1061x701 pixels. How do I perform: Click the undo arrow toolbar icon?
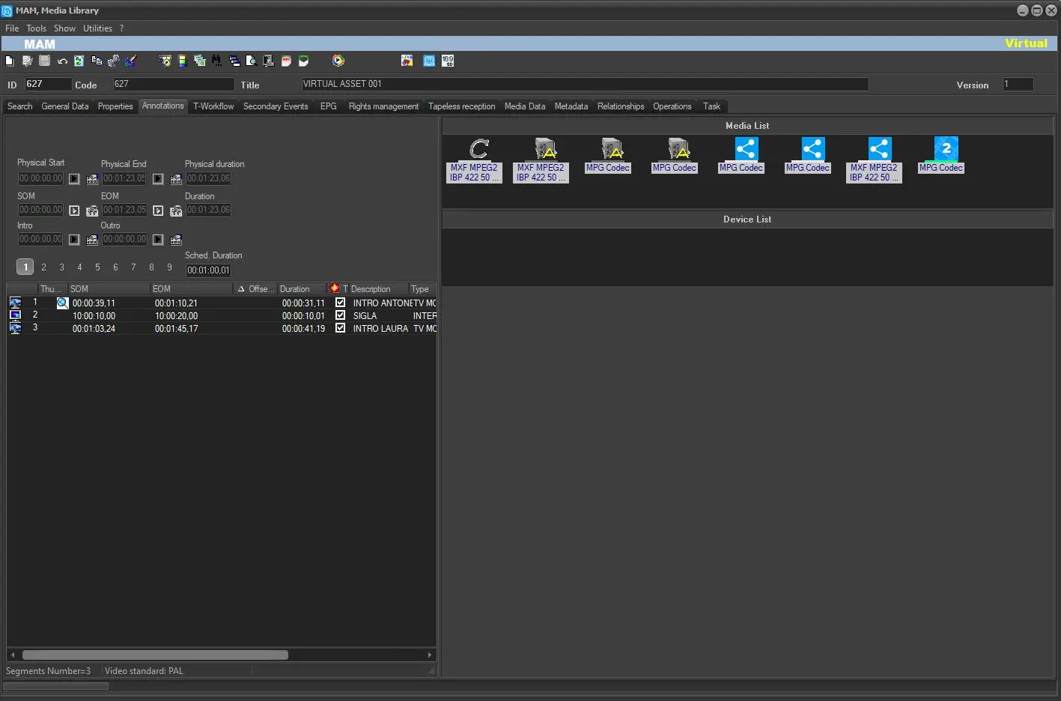pyautogui.click(x=62, y=61)
